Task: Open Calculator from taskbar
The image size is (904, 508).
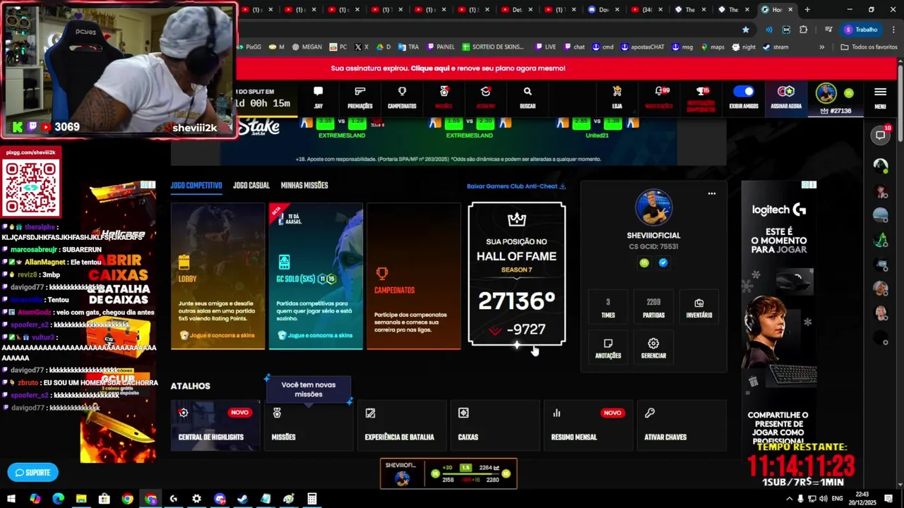Action: (x=311, y=499)
